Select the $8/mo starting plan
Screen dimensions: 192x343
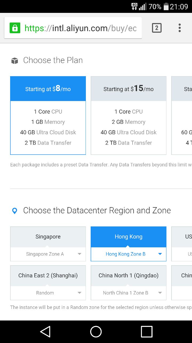point(48,115)
